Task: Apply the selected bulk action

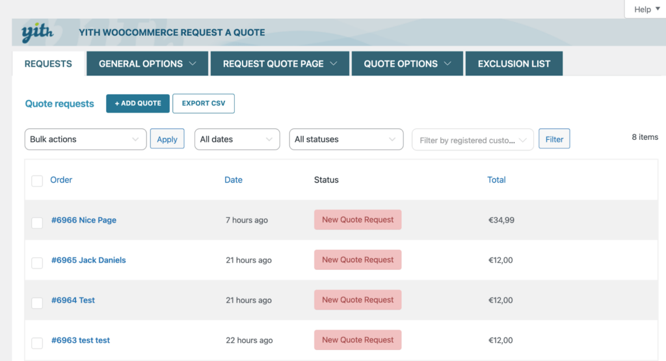Action: click(x=167, y=139)
